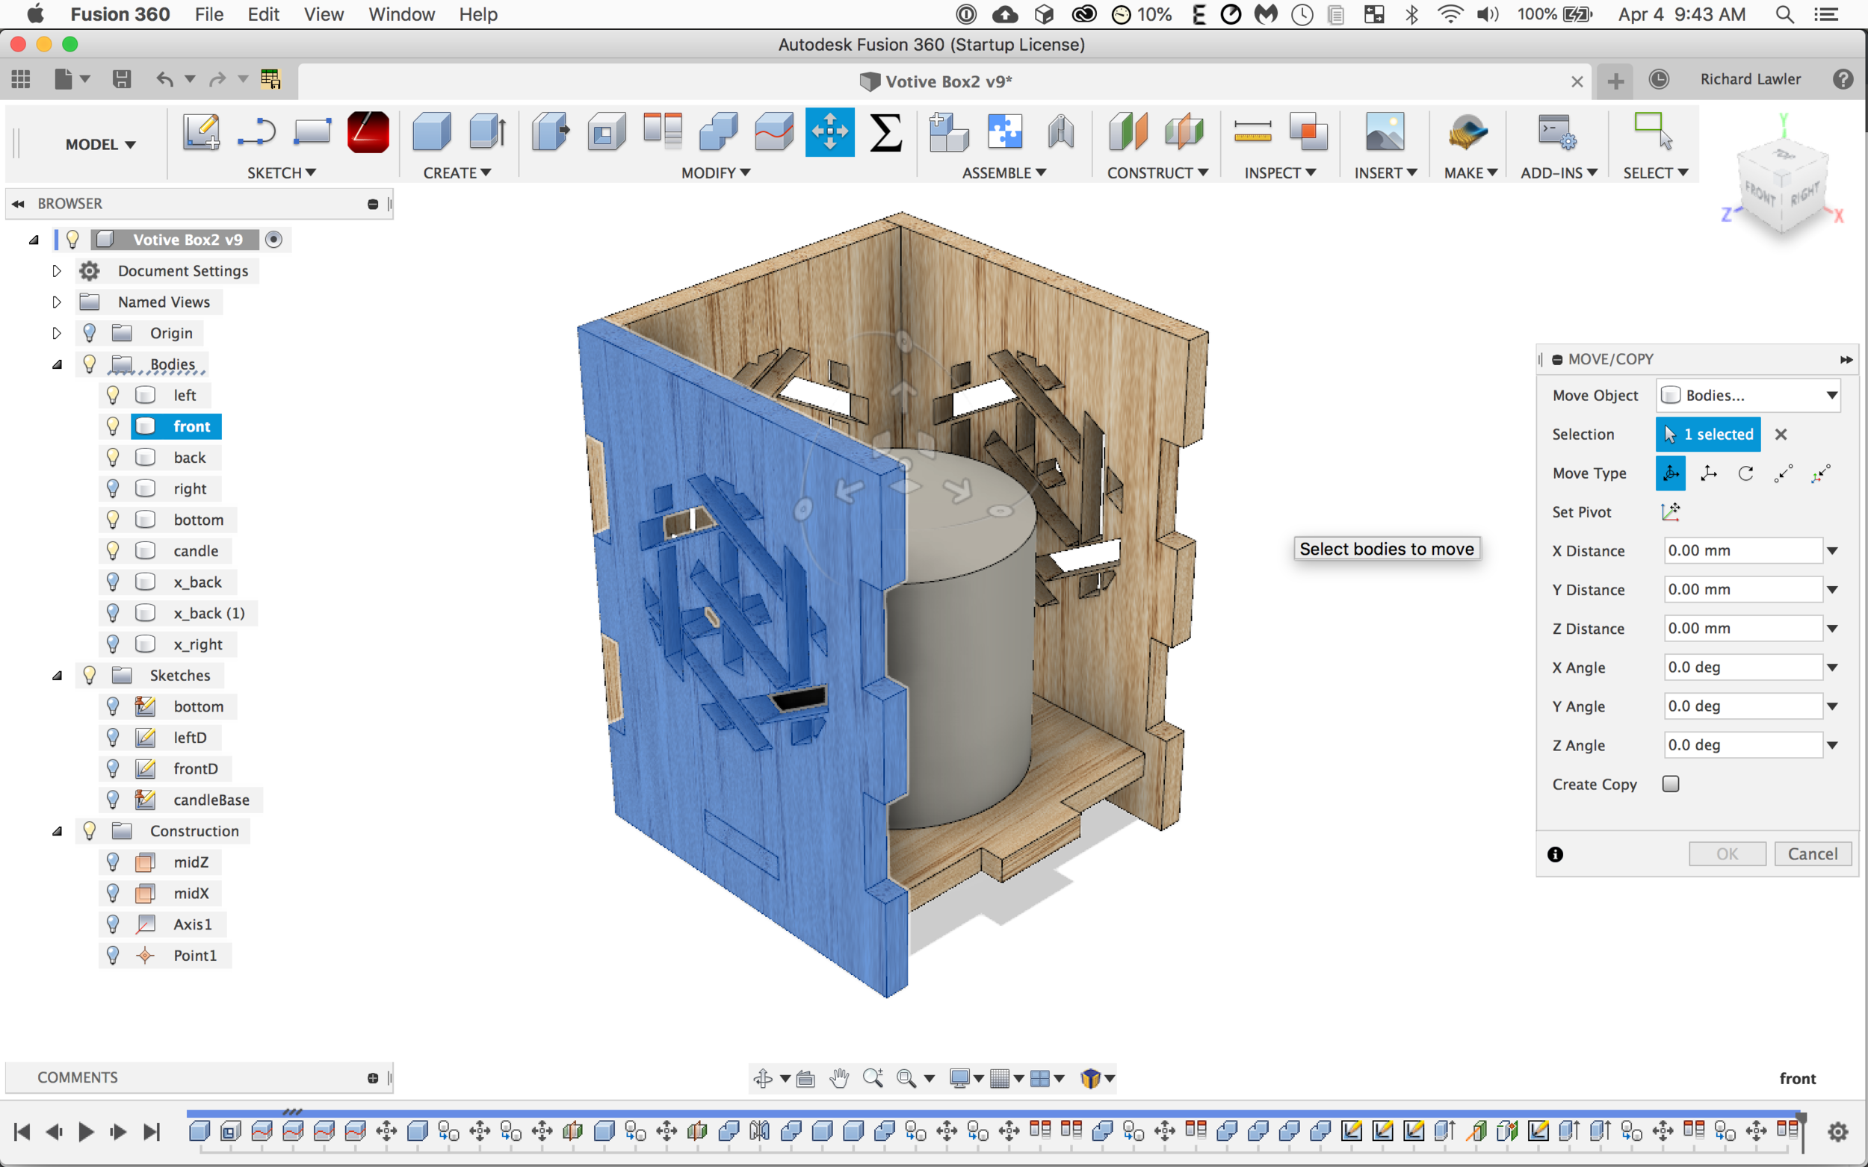This screenshot has height=1167, width=1868.
Task: Play the design timeline
Action: point(86,1131)
